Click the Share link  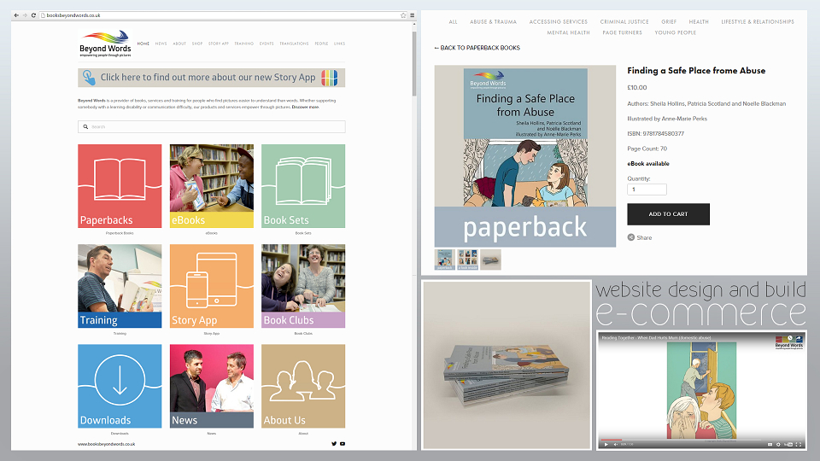coord(640,237)
